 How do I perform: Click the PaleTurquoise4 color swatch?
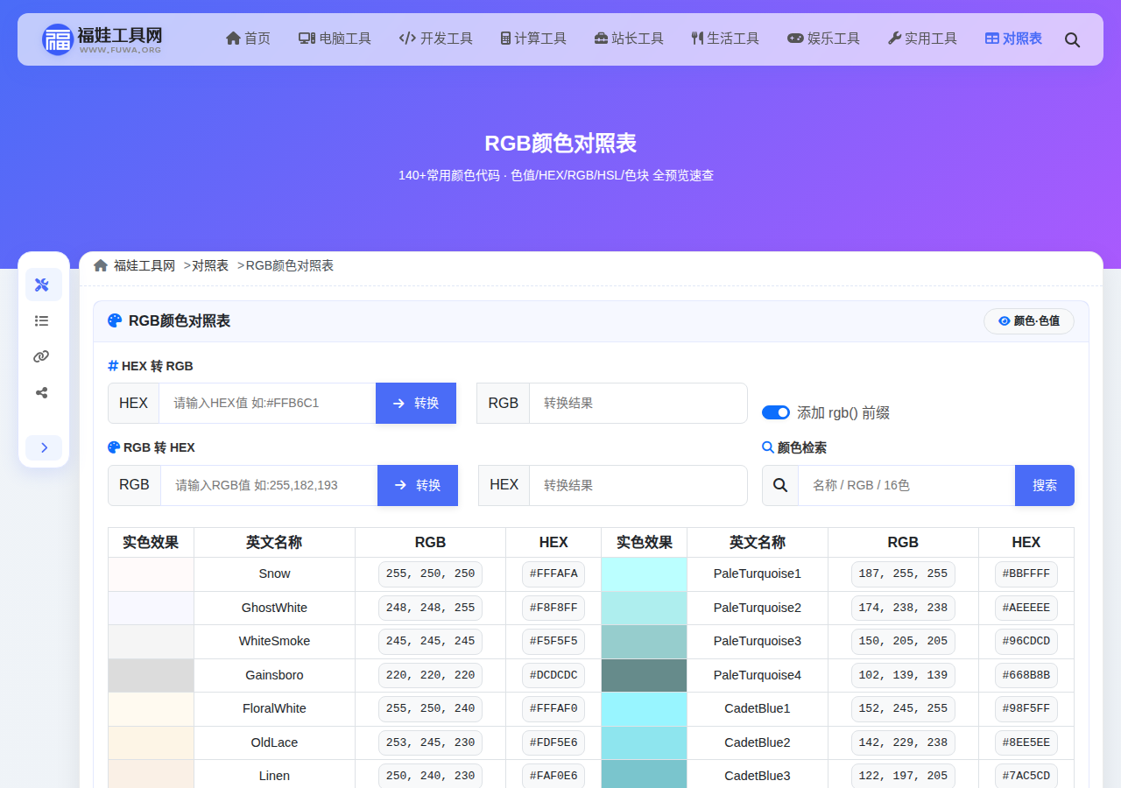(645, 675)
